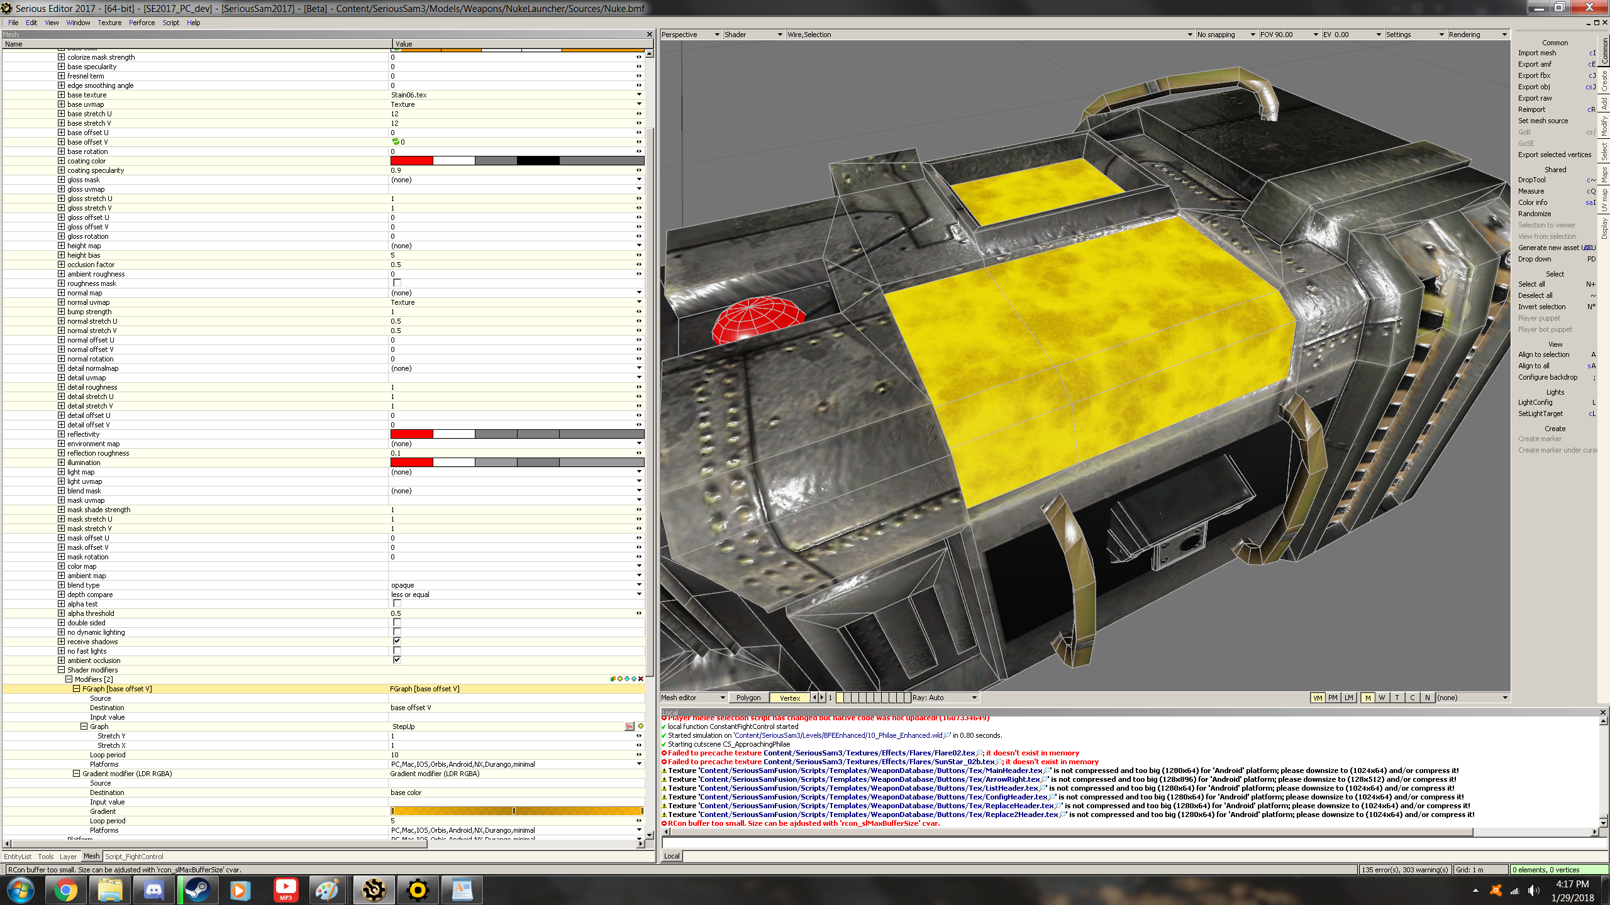Open the Texture menu
Screen dimensions: 1610x905
click(x=109, y=23)
